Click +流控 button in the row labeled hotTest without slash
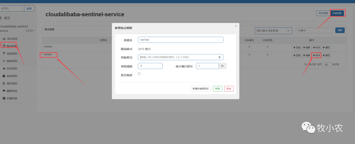This screenshot has height=144, width=355. pos(297,55)
